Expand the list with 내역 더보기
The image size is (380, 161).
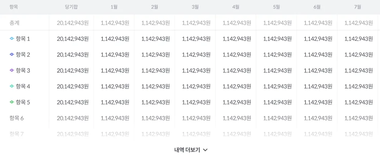pos(187,150)
